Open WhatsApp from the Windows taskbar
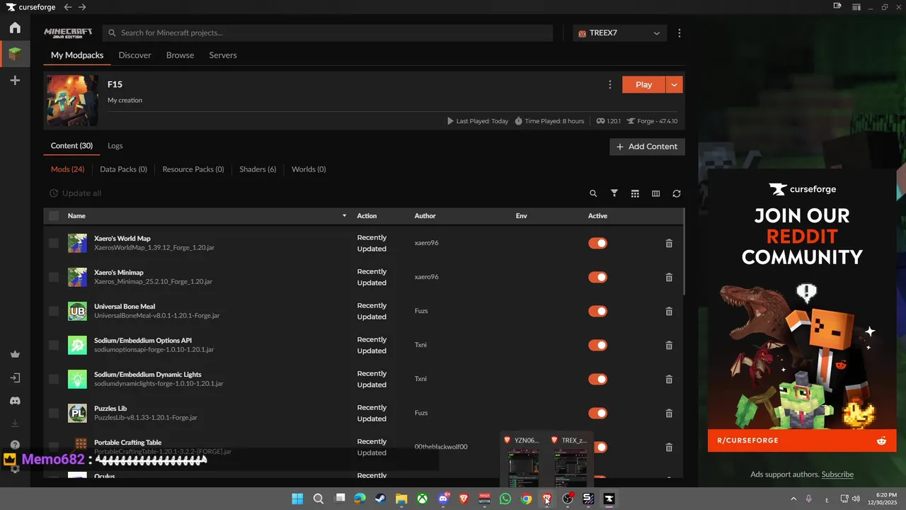The height and width of the screenshot is (510, 906). click(x=505, y=499)
